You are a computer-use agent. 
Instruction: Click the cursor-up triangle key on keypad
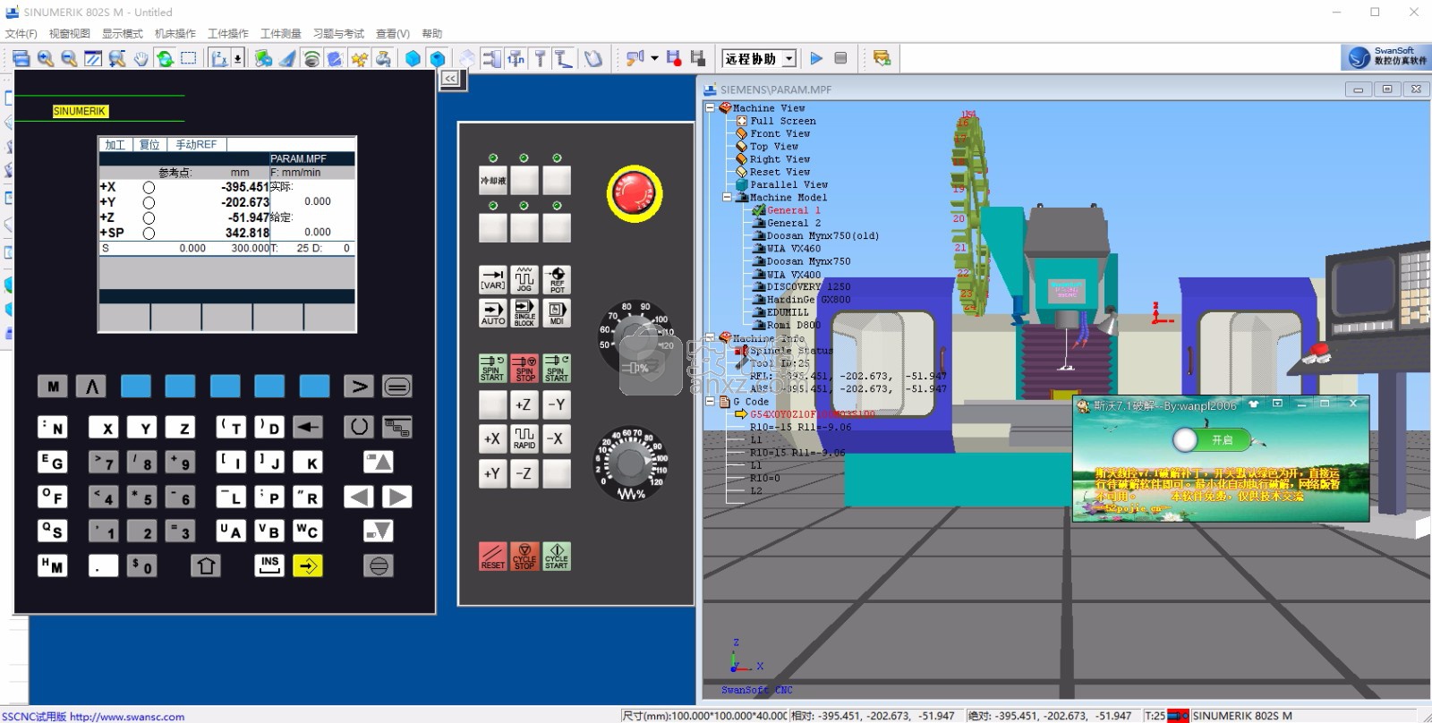(379, 462)
